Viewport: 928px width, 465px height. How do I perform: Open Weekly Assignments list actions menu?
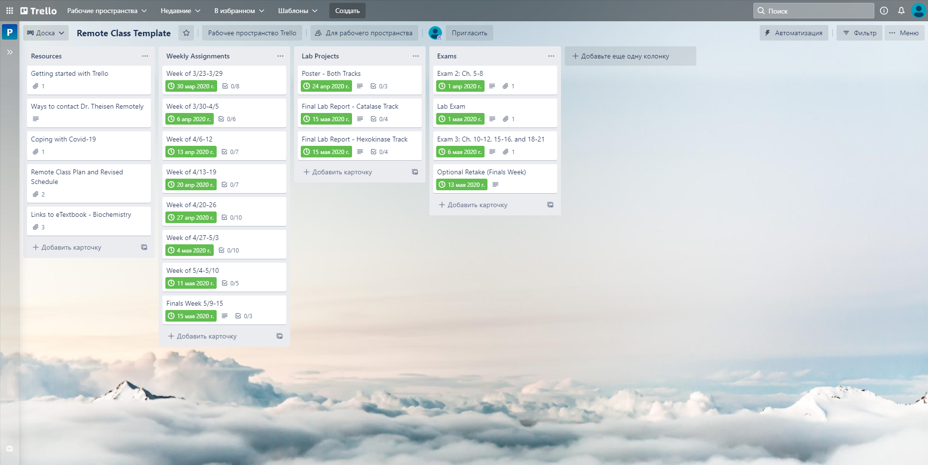(x=280, y=56)
